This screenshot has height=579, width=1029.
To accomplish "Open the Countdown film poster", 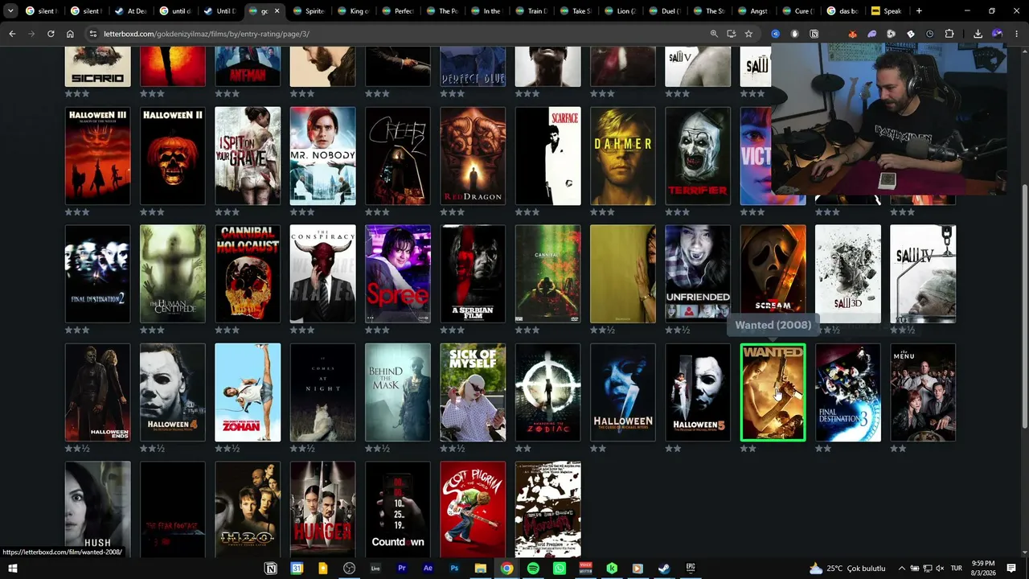I will point(398,509).
